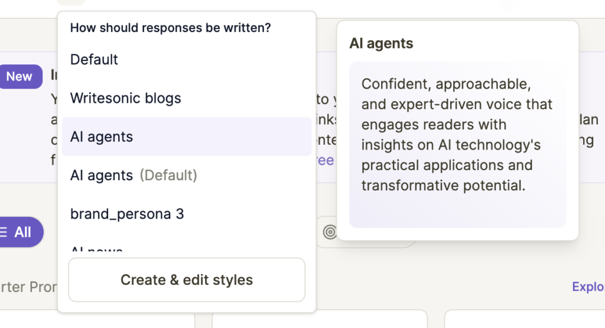Select the brand_persona 3 style
Viewport: 605px width, 328px height.
(x=187, y=214)
